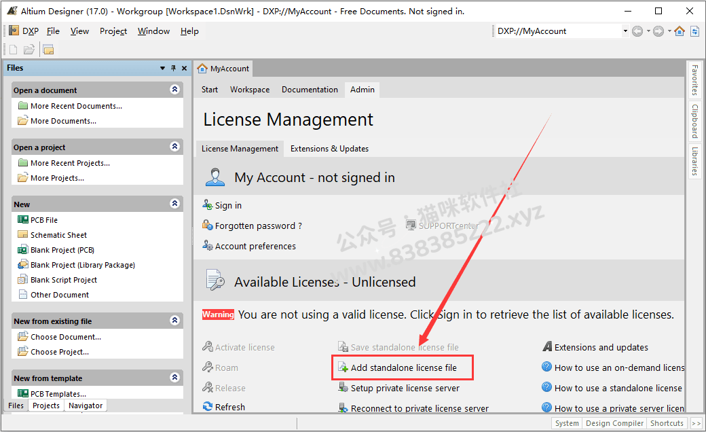Screen dimensions: 706x432
Task: Click the Blank Project (Library Package) icon
Action: (22, 264)
